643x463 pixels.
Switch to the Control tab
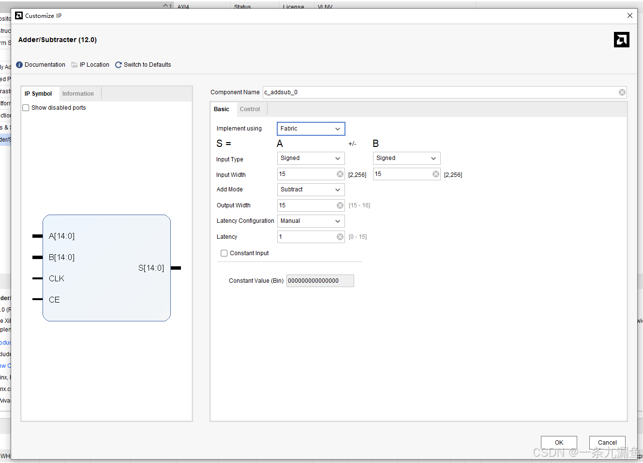(250, 109)
